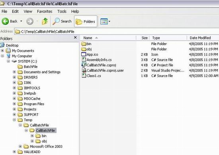Image resolution: width=219 pixels, height=155 pixels.
Task: Open the Views dropdown arrow
Action: coord(109,21)
